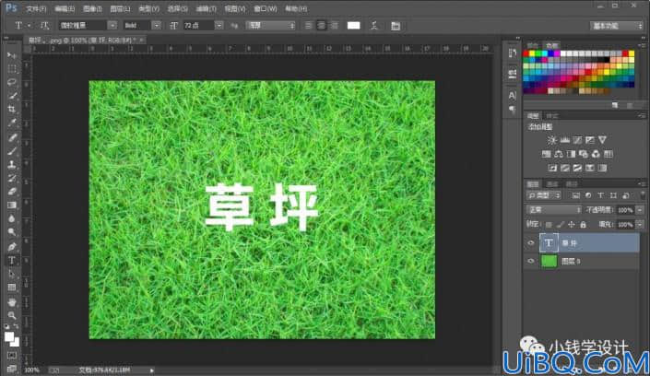Open the Character and Paragraph panel toggle
This screenshot has width=650, height=376.
click(x=396, y=26)
